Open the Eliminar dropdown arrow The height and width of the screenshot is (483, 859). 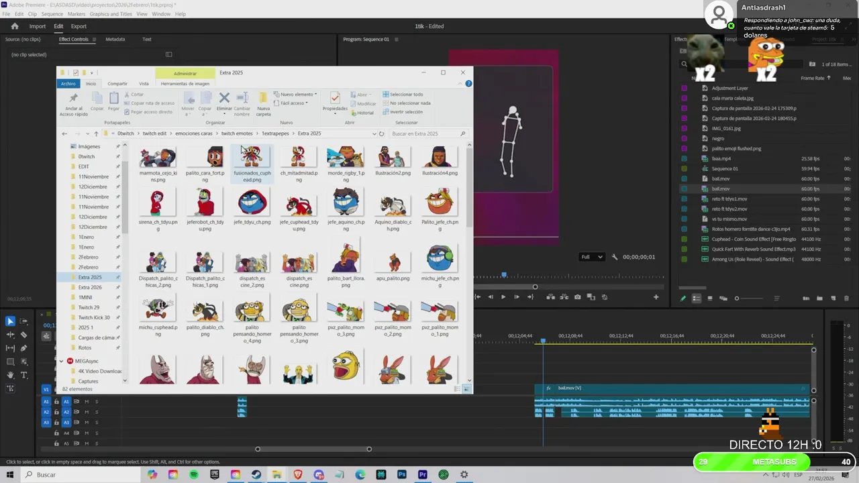[224, 112]
